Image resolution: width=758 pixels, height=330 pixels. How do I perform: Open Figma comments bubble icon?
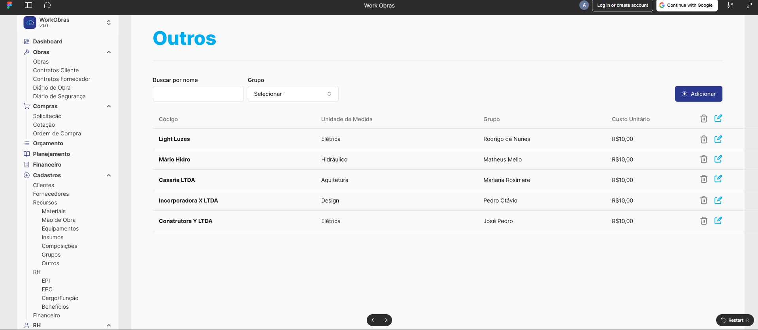(47, 5)
